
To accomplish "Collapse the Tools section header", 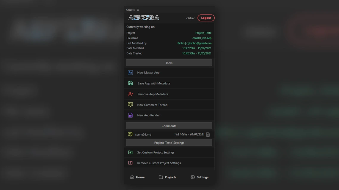I will point(169,63).
